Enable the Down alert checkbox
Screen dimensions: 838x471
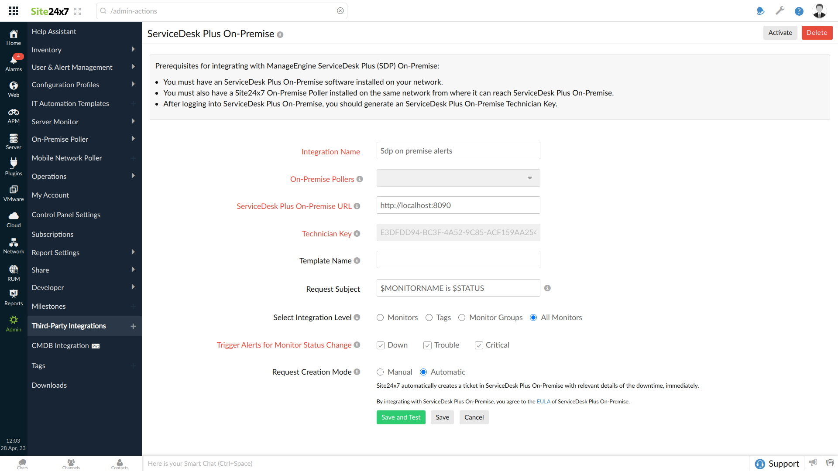(380, 345)
